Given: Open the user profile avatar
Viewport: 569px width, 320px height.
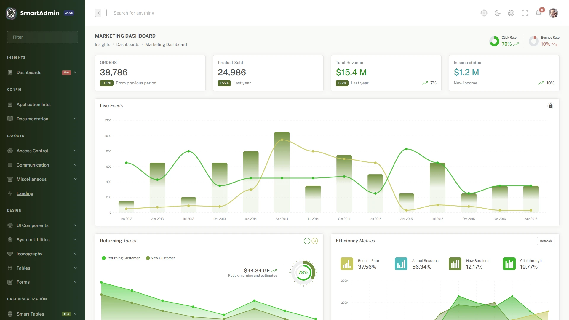Looking at the screenshot, I should pos(553,13).
